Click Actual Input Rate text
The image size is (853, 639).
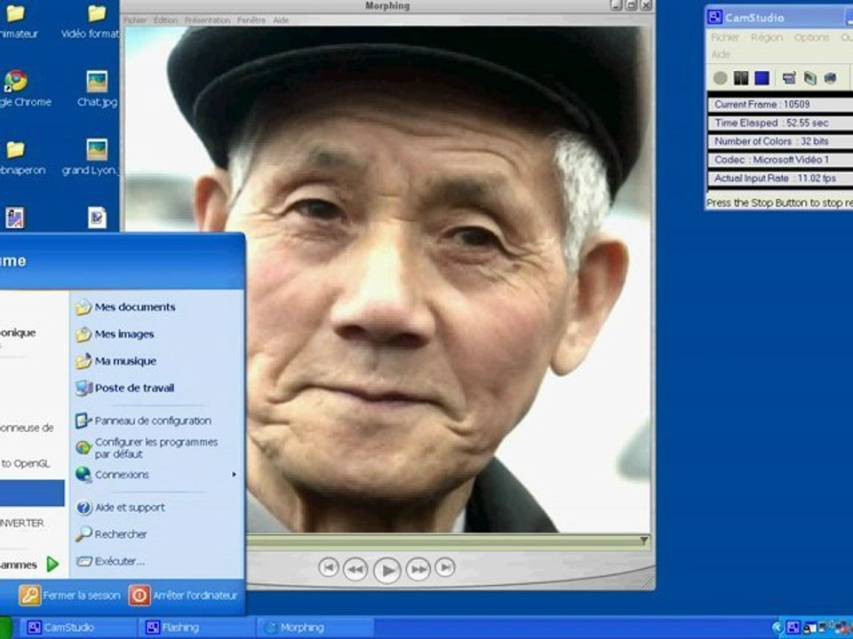point(775,178)
